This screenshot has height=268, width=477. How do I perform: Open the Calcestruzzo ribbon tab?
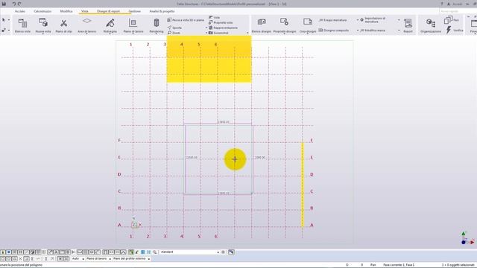pyautogui.click(x=42, y=11)
